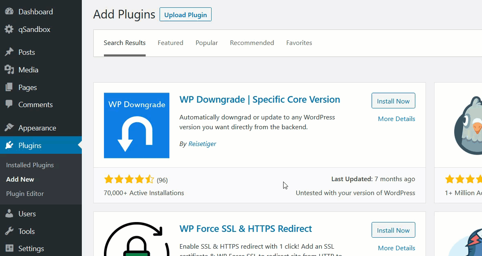
Task: Select the Add New submenu link
Action: click(20, 179)
